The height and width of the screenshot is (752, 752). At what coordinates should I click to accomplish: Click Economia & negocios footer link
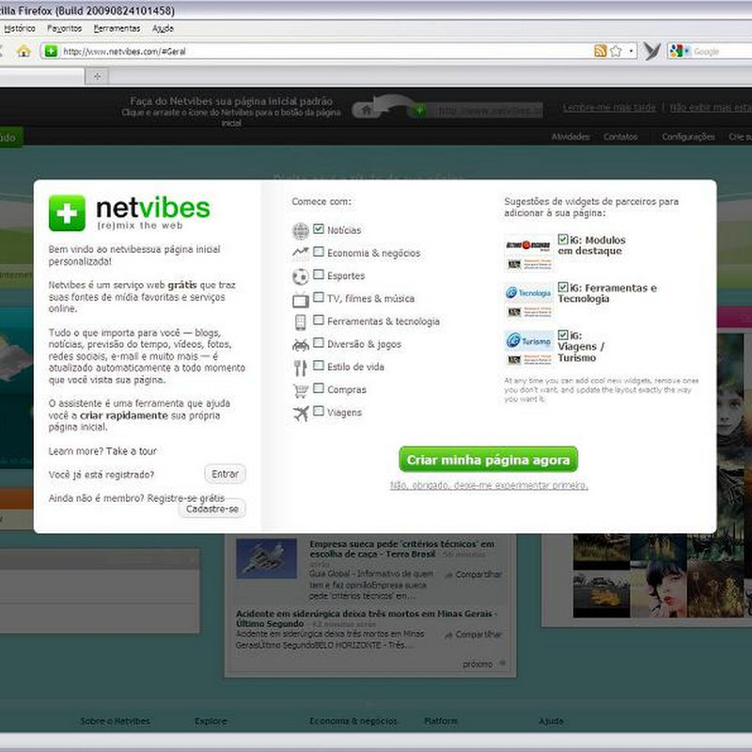tap(353, 721)
